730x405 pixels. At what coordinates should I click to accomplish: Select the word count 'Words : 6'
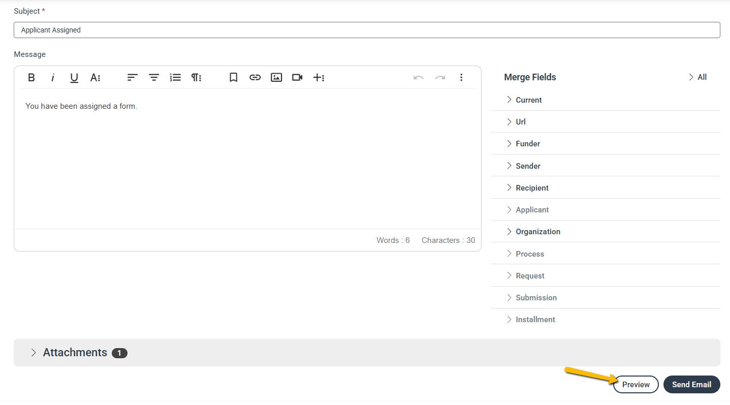coord(393,240)
